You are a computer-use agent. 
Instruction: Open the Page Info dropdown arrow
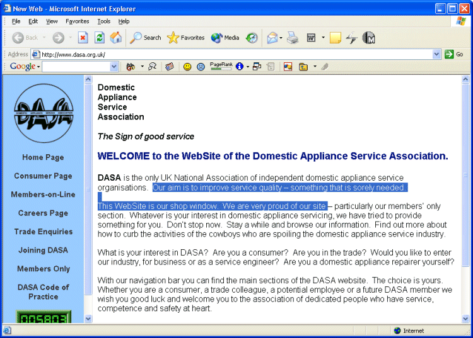(248, 67)
